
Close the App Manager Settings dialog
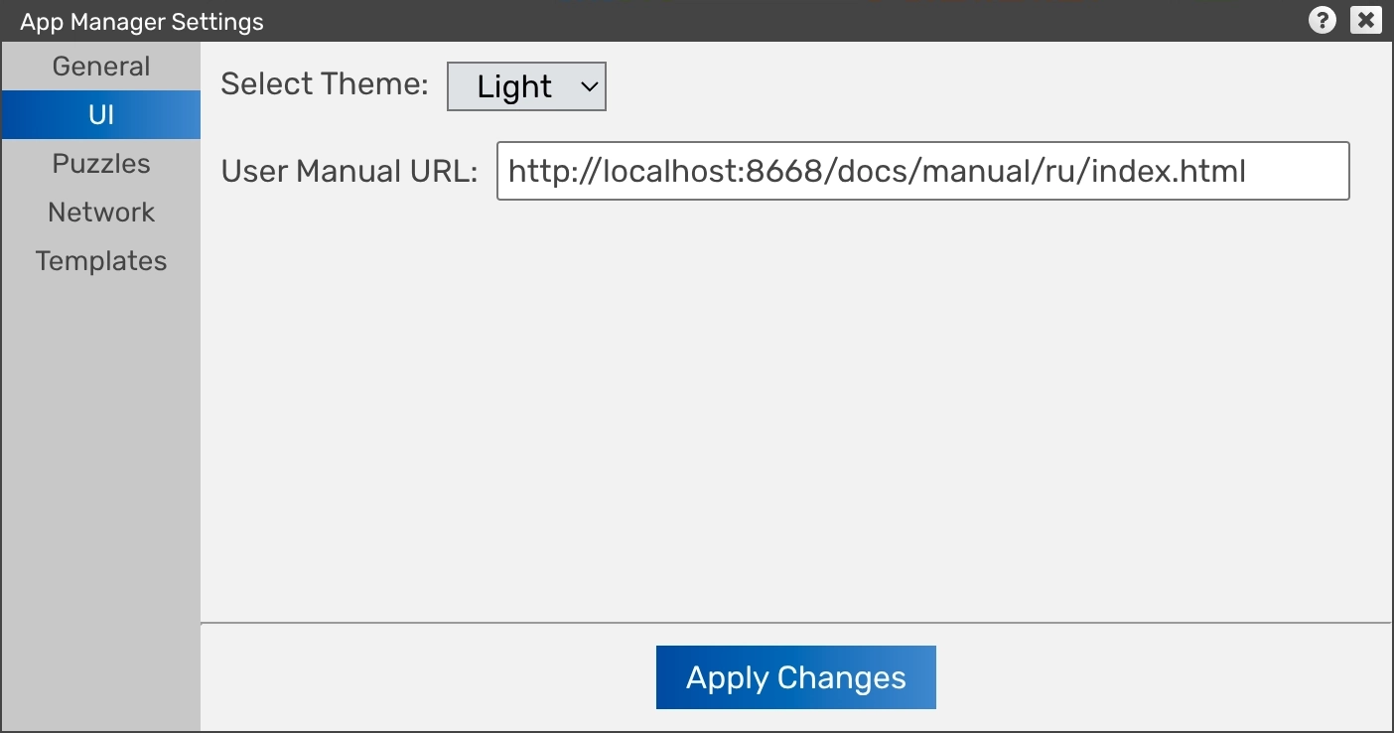pyautogui.click(x=1366, y=20)
